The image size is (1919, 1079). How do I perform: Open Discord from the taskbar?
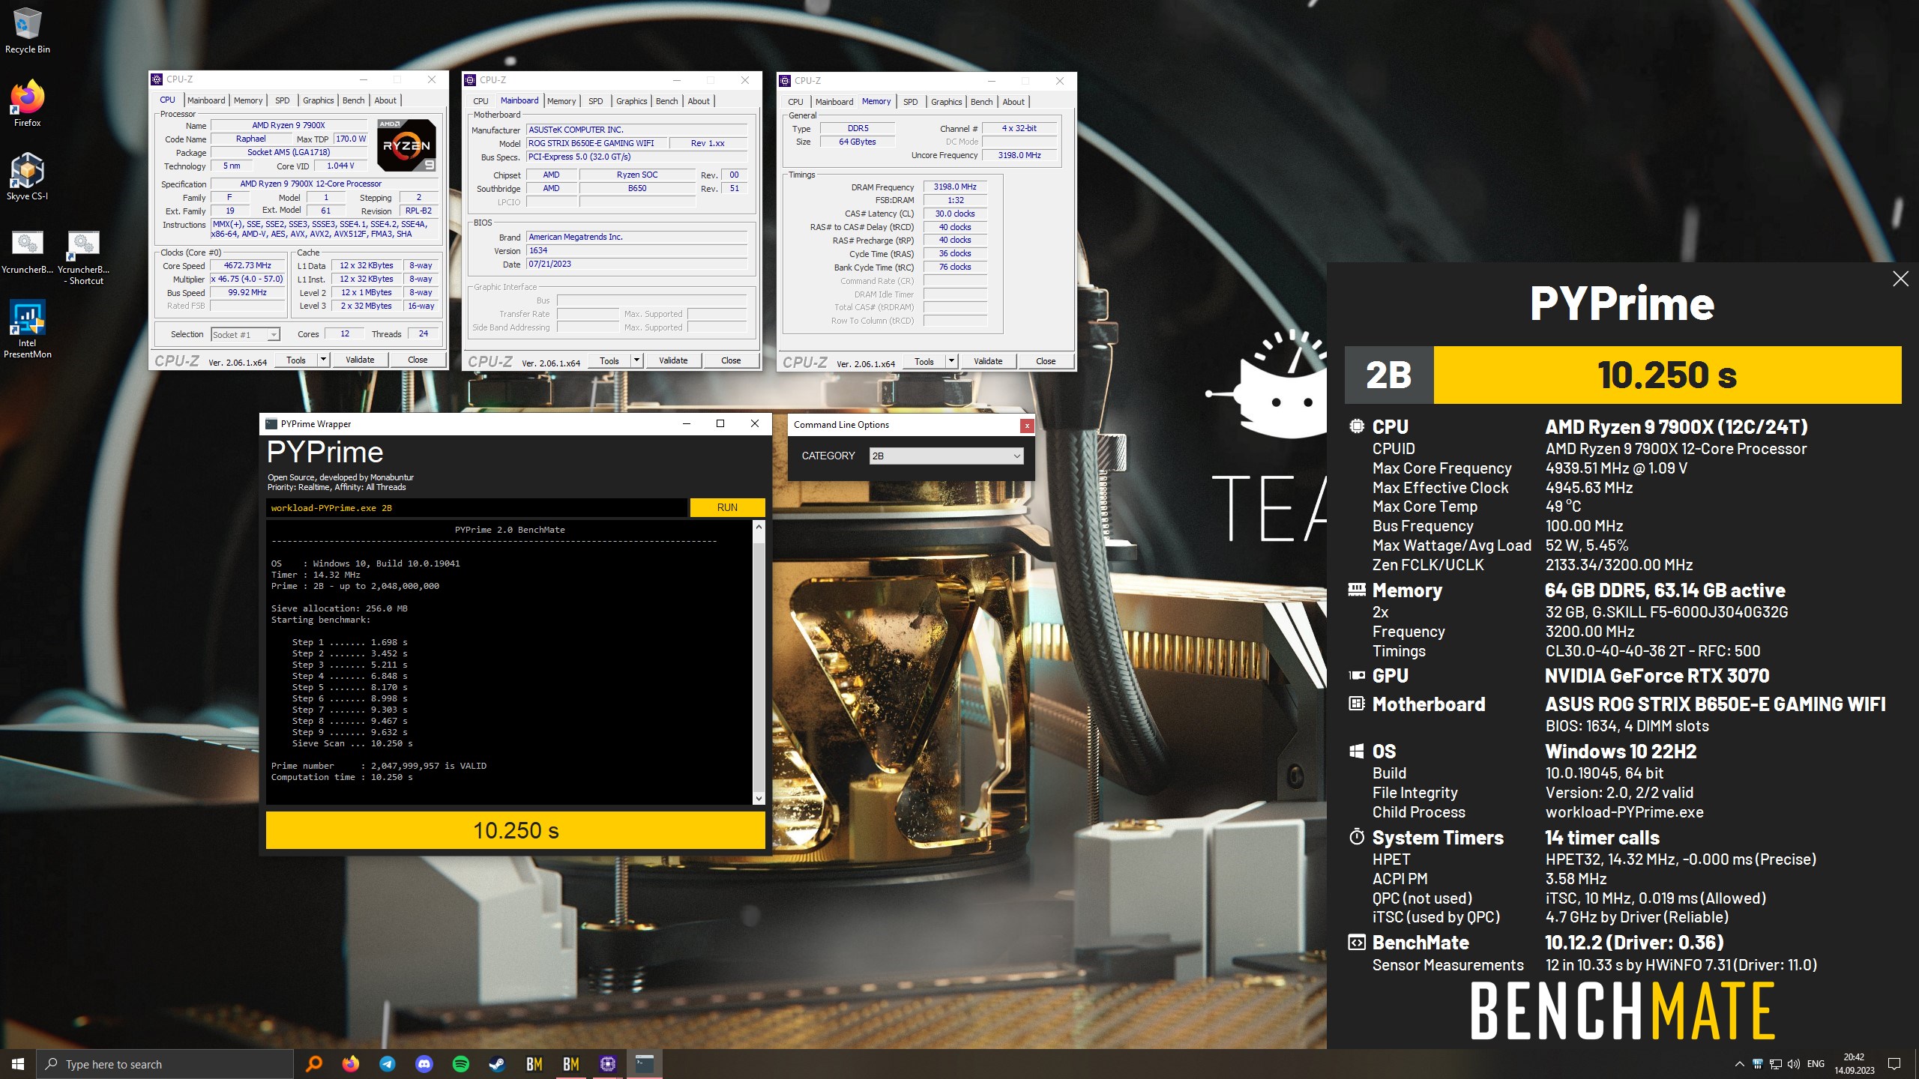(x=424, y=1064)
